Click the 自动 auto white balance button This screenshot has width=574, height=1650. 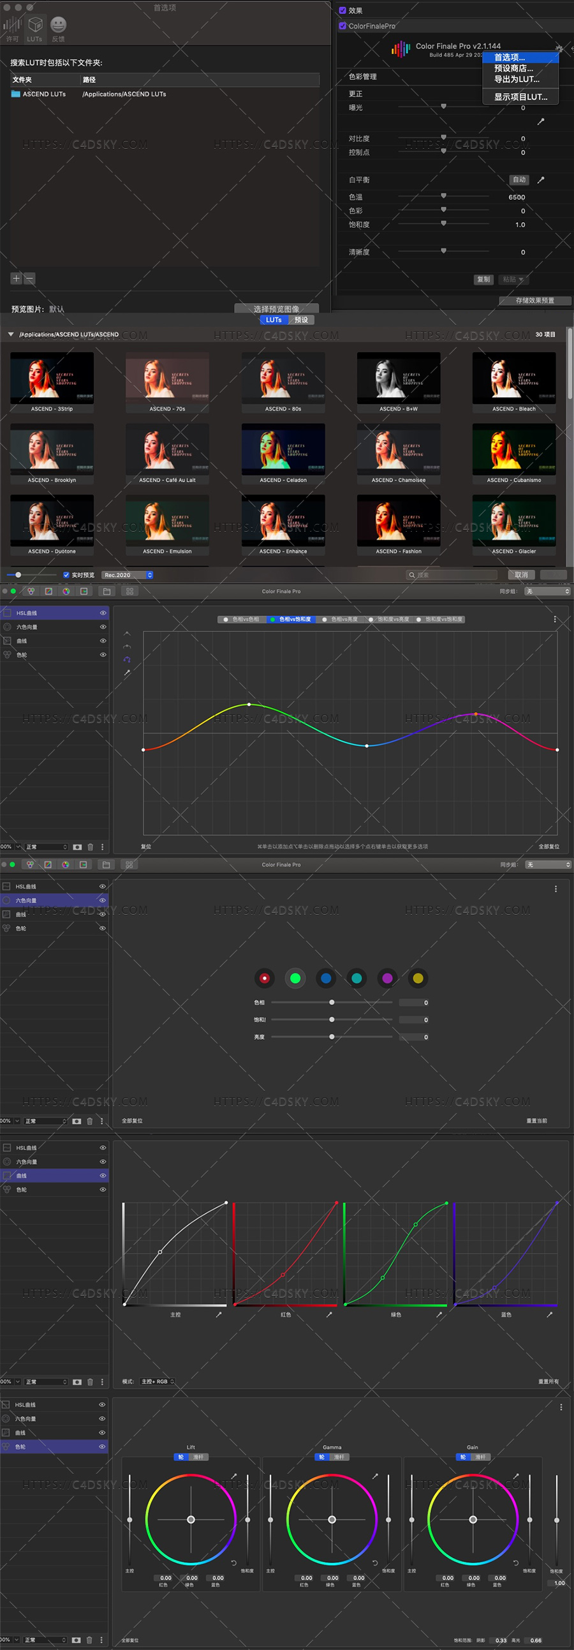click(x=519, y=180)
